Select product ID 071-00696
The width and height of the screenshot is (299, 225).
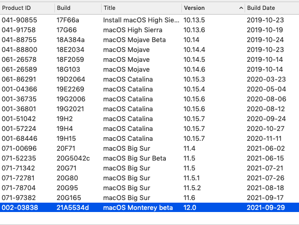point(19,149)
